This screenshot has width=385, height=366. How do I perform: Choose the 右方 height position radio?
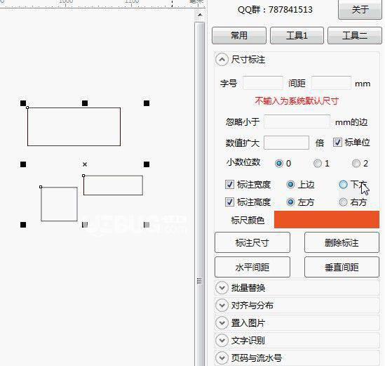click(343, 202)
